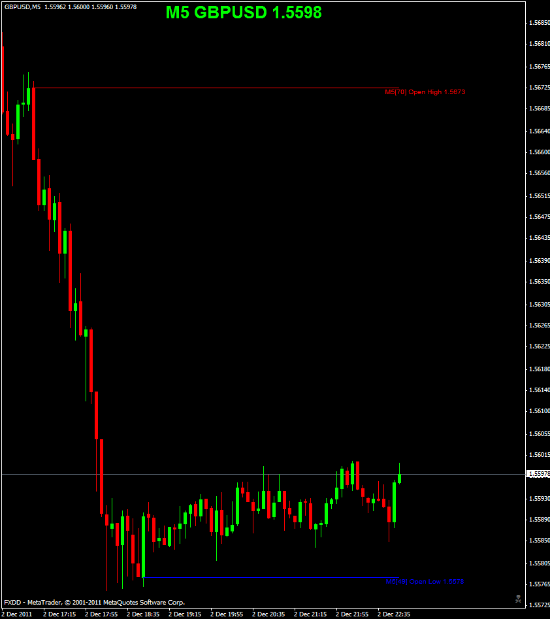
Task: Select the green M5 GBPUSD 1.5598 title
Action: click(244, 12)
